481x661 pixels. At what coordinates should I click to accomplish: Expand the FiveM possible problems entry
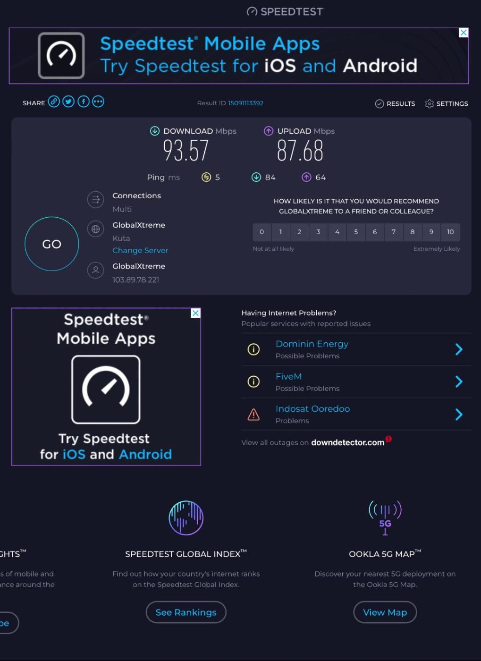coord(458,381)
